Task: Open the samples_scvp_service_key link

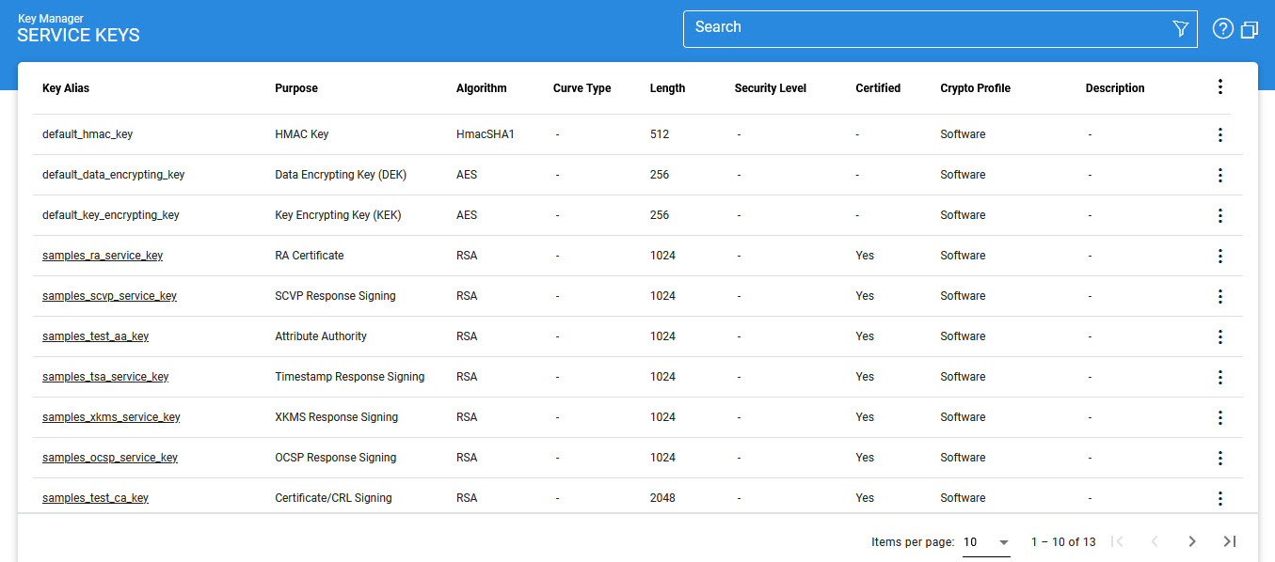Action: click(109, 296)
